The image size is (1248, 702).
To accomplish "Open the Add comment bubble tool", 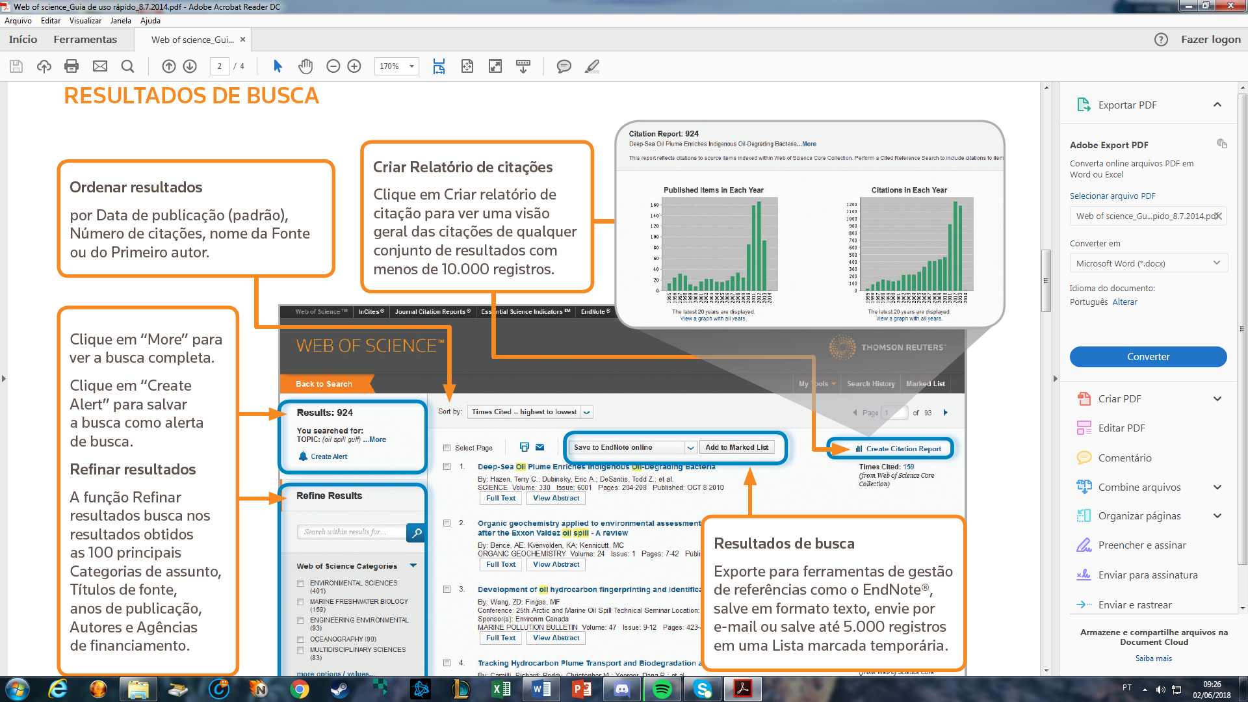I will click(x=564, y=66).
